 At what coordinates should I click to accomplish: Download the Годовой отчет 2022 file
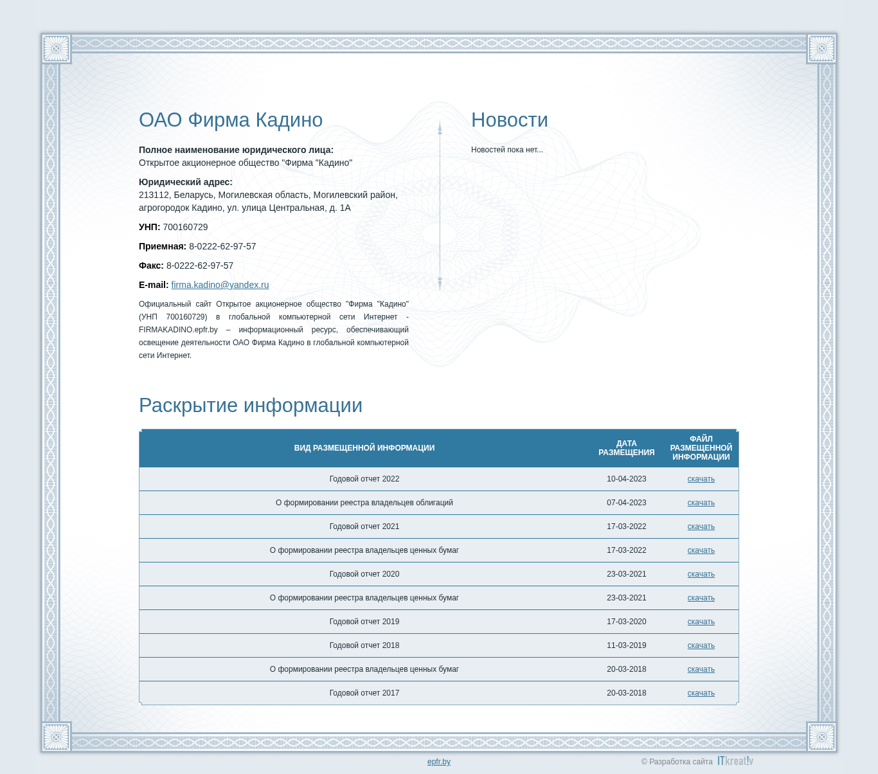coord(701,479)
